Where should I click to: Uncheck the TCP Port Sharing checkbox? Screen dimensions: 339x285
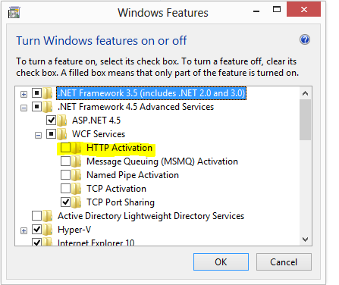point(65,202)
